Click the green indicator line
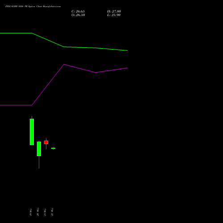The width and height of the screenshot is (223, 223). [x=64, y=47]
